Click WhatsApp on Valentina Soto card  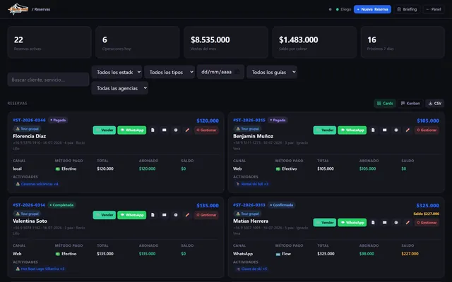coord(132,215)
